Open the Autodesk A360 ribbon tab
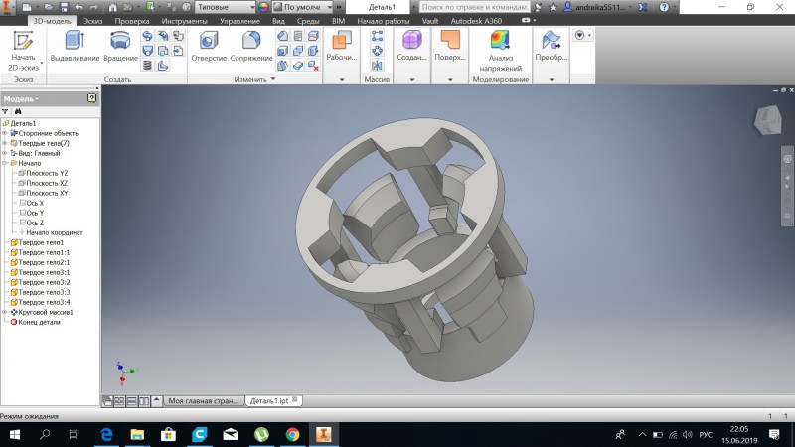Image resolution: width=795 pixels, height=447 pixels. [x=476, y=21]
